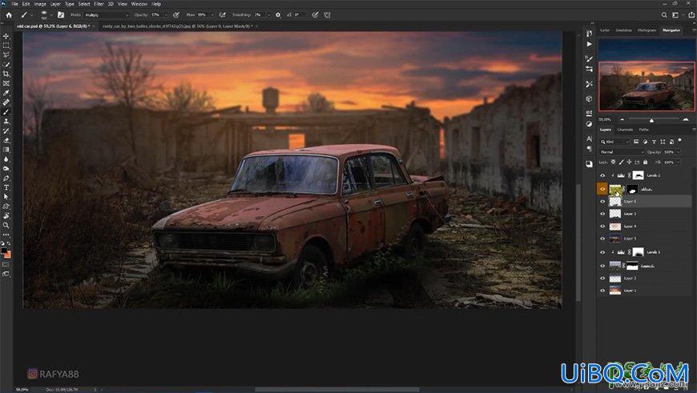The height and width of the screenshot is (393, 697).
Task: Select the Pen tool
Action: [6, 178]
